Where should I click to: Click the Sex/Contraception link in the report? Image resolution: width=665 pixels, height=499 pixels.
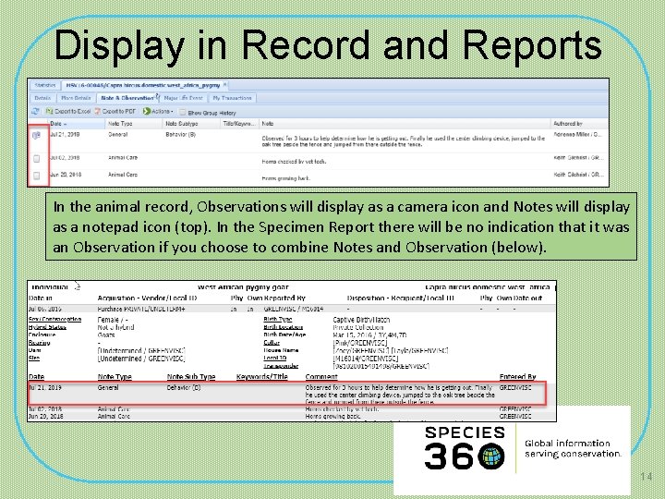(54, 319)
